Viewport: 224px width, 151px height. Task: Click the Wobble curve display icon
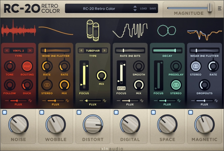pyautogui.click(x=56, y=31)
